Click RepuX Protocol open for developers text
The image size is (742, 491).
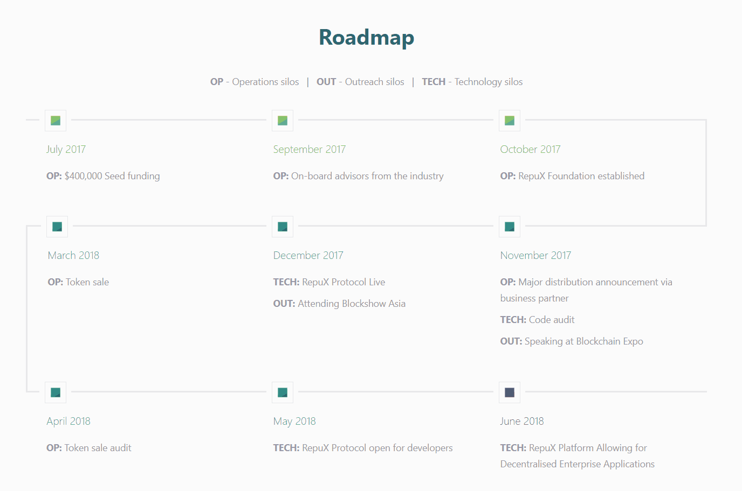point(363,448)
